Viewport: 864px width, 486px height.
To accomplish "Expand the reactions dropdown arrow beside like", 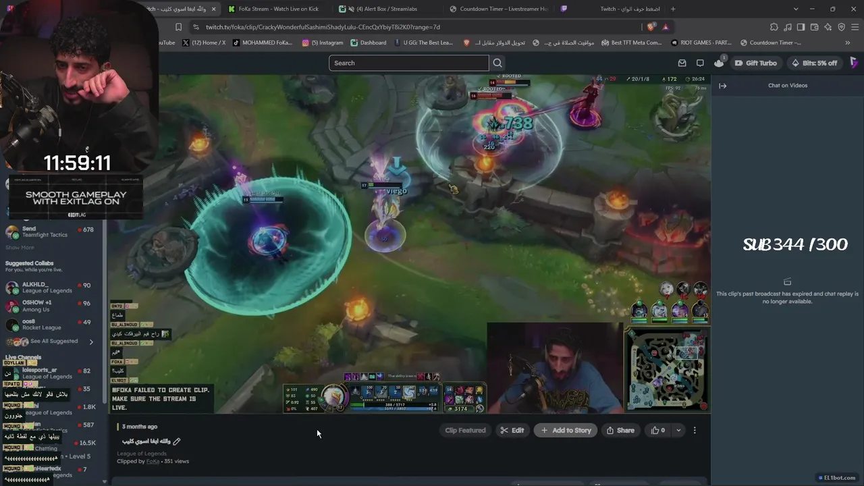I will [x=678, y=430].
